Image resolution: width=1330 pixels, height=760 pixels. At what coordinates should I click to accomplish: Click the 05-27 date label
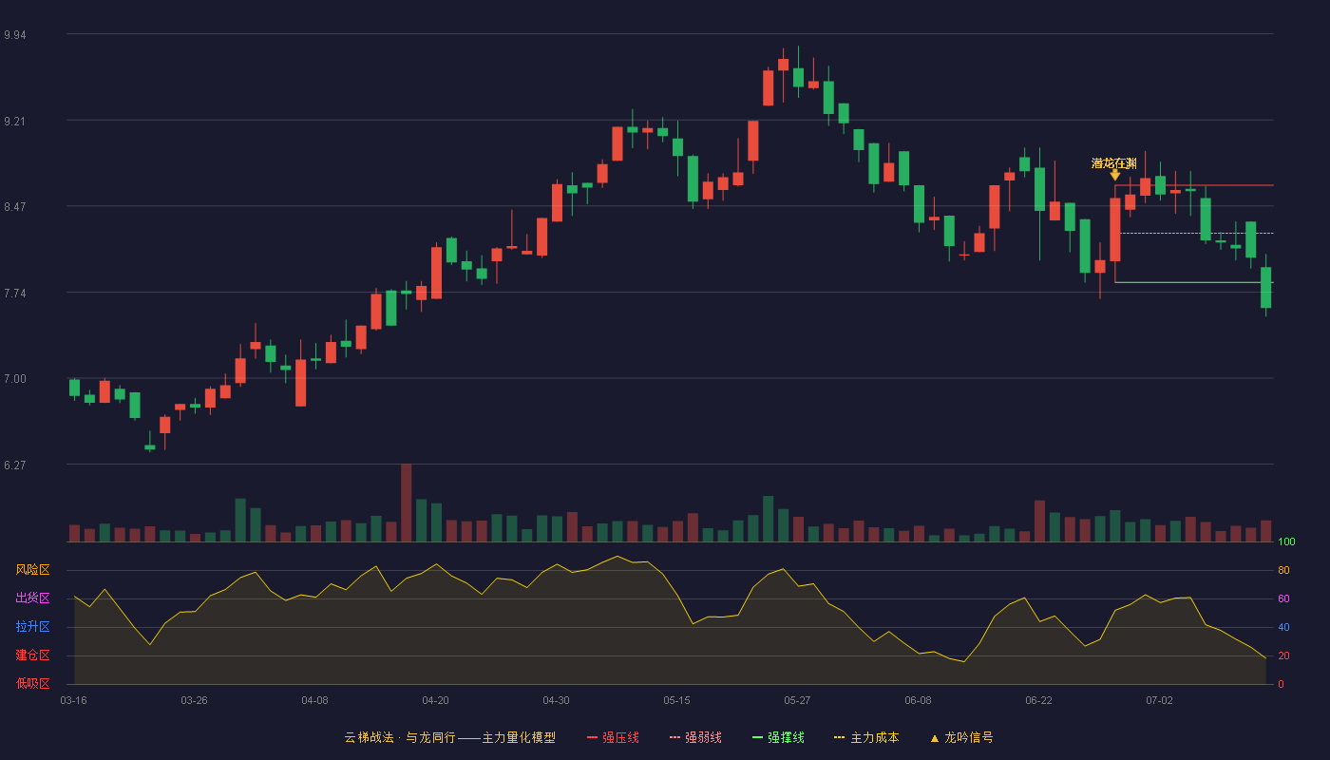pyautogui.click(x=797, y=700)
